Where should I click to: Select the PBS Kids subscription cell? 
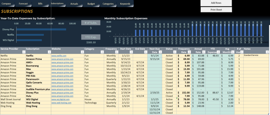(38, 76)
